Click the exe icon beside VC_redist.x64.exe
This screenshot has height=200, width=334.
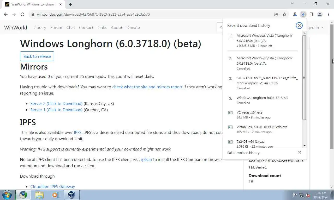pos(230,113)
